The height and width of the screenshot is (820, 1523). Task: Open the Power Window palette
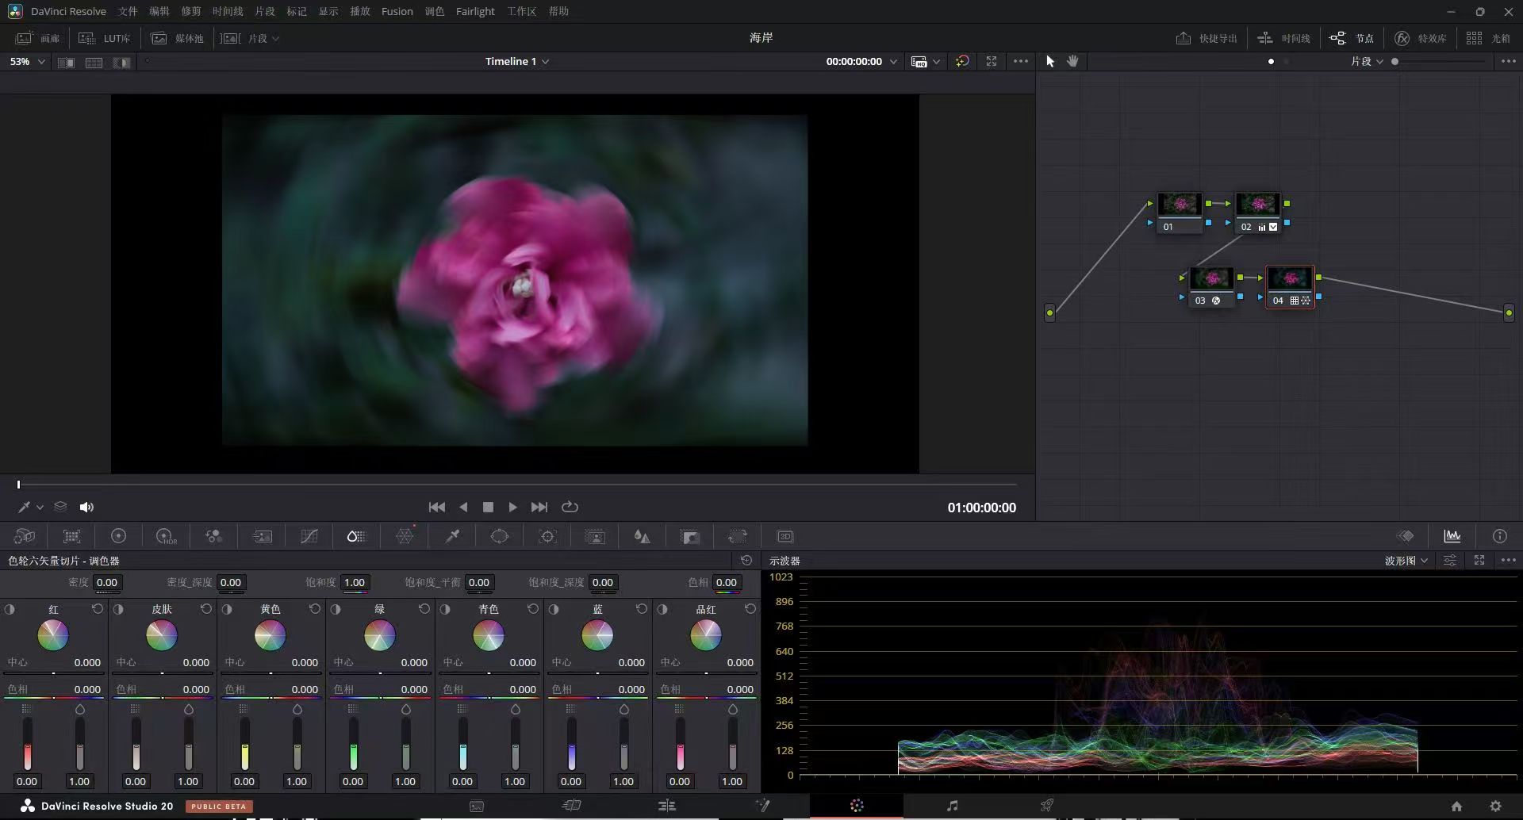tap(500, 537)
